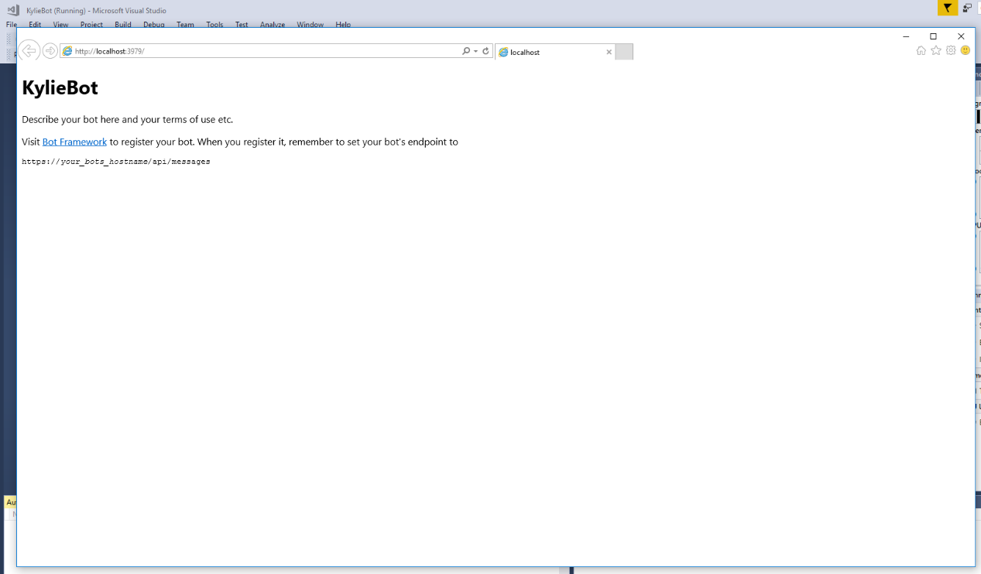Follow the Bot Framework link
Screen dimensions: 981x574
74,142
